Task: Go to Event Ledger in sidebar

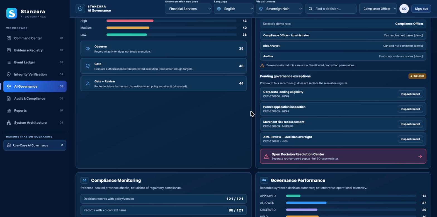Action: (x=35, y=62)
